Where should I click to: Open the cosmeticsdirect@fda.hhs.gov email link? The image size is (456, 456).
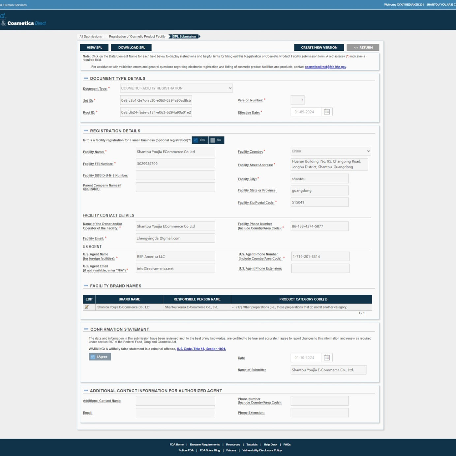(325, 67)
